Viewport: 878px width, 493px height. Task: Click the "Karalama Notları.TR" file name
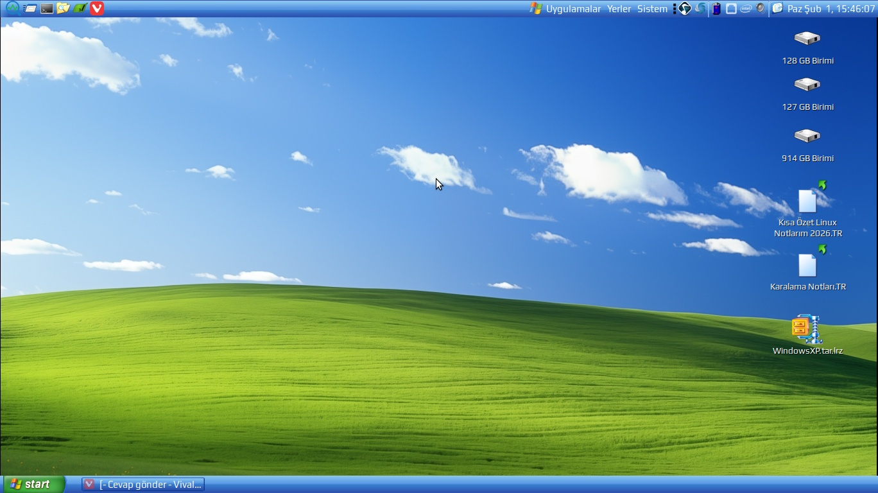pyautogui.click(x=807, y=286)
